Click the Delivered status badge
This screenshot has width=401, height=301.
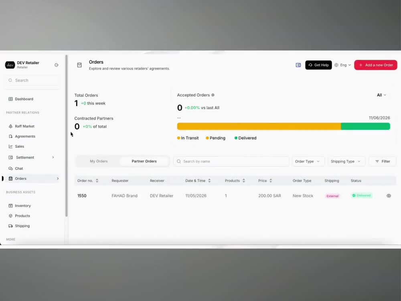(x=361, y=195)
